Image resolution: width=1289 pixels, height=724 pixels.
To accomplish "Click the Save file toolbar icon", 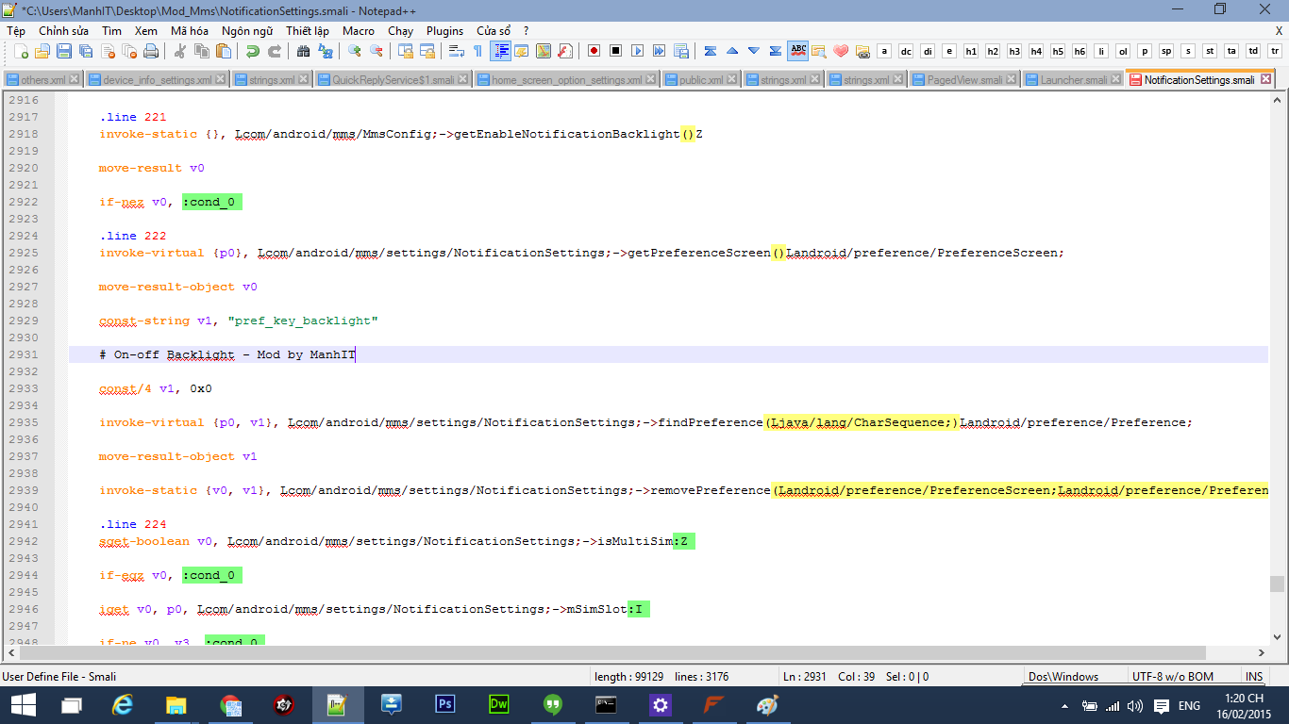I will pos(64,51).
